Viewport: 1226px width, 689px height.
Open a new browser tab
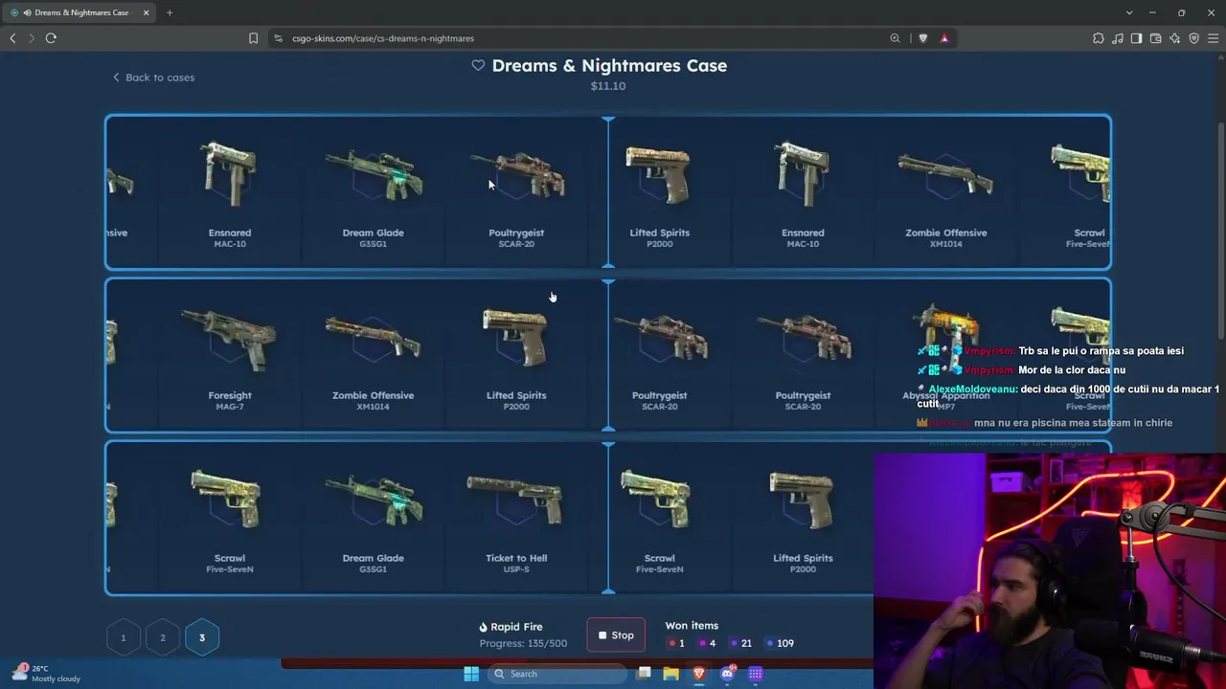(170, 12)
